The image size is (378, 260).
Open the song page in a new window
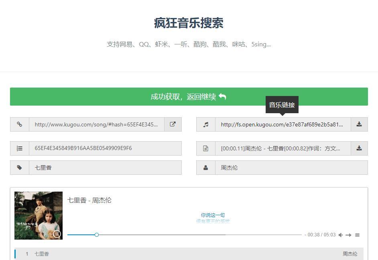click(x=173, y=124)
